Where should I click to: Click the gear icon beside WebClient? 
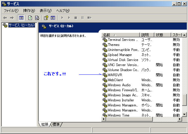[105, 80]
